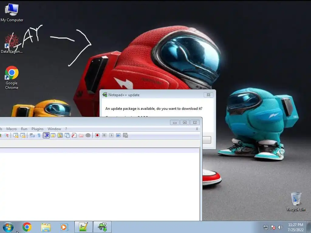Click Run macro multiple times icon
The width and height of the screenshot is (311, 233).
pyautogui.click(x=118, y=135)
